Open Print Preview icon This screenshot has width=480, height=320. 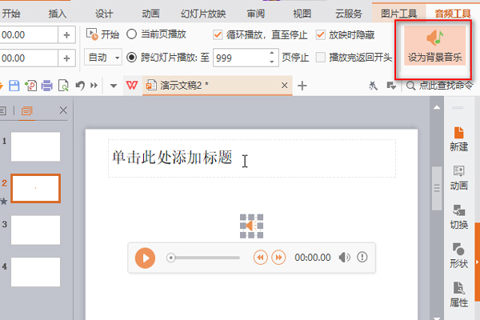(x=63, y=86)
